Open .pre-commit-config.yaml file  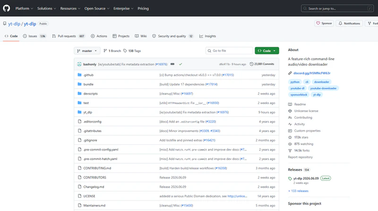101,149
